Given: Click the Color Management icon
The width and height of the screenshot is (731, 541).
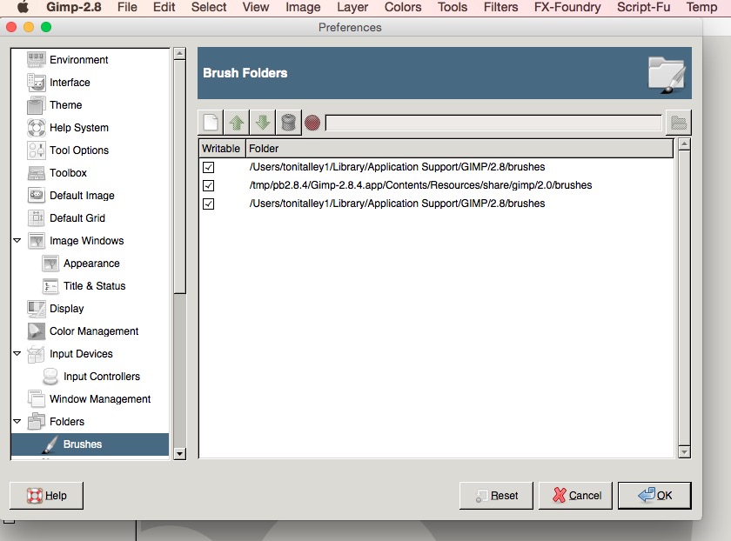Looking at the screenshot, I should pos(37,331).
